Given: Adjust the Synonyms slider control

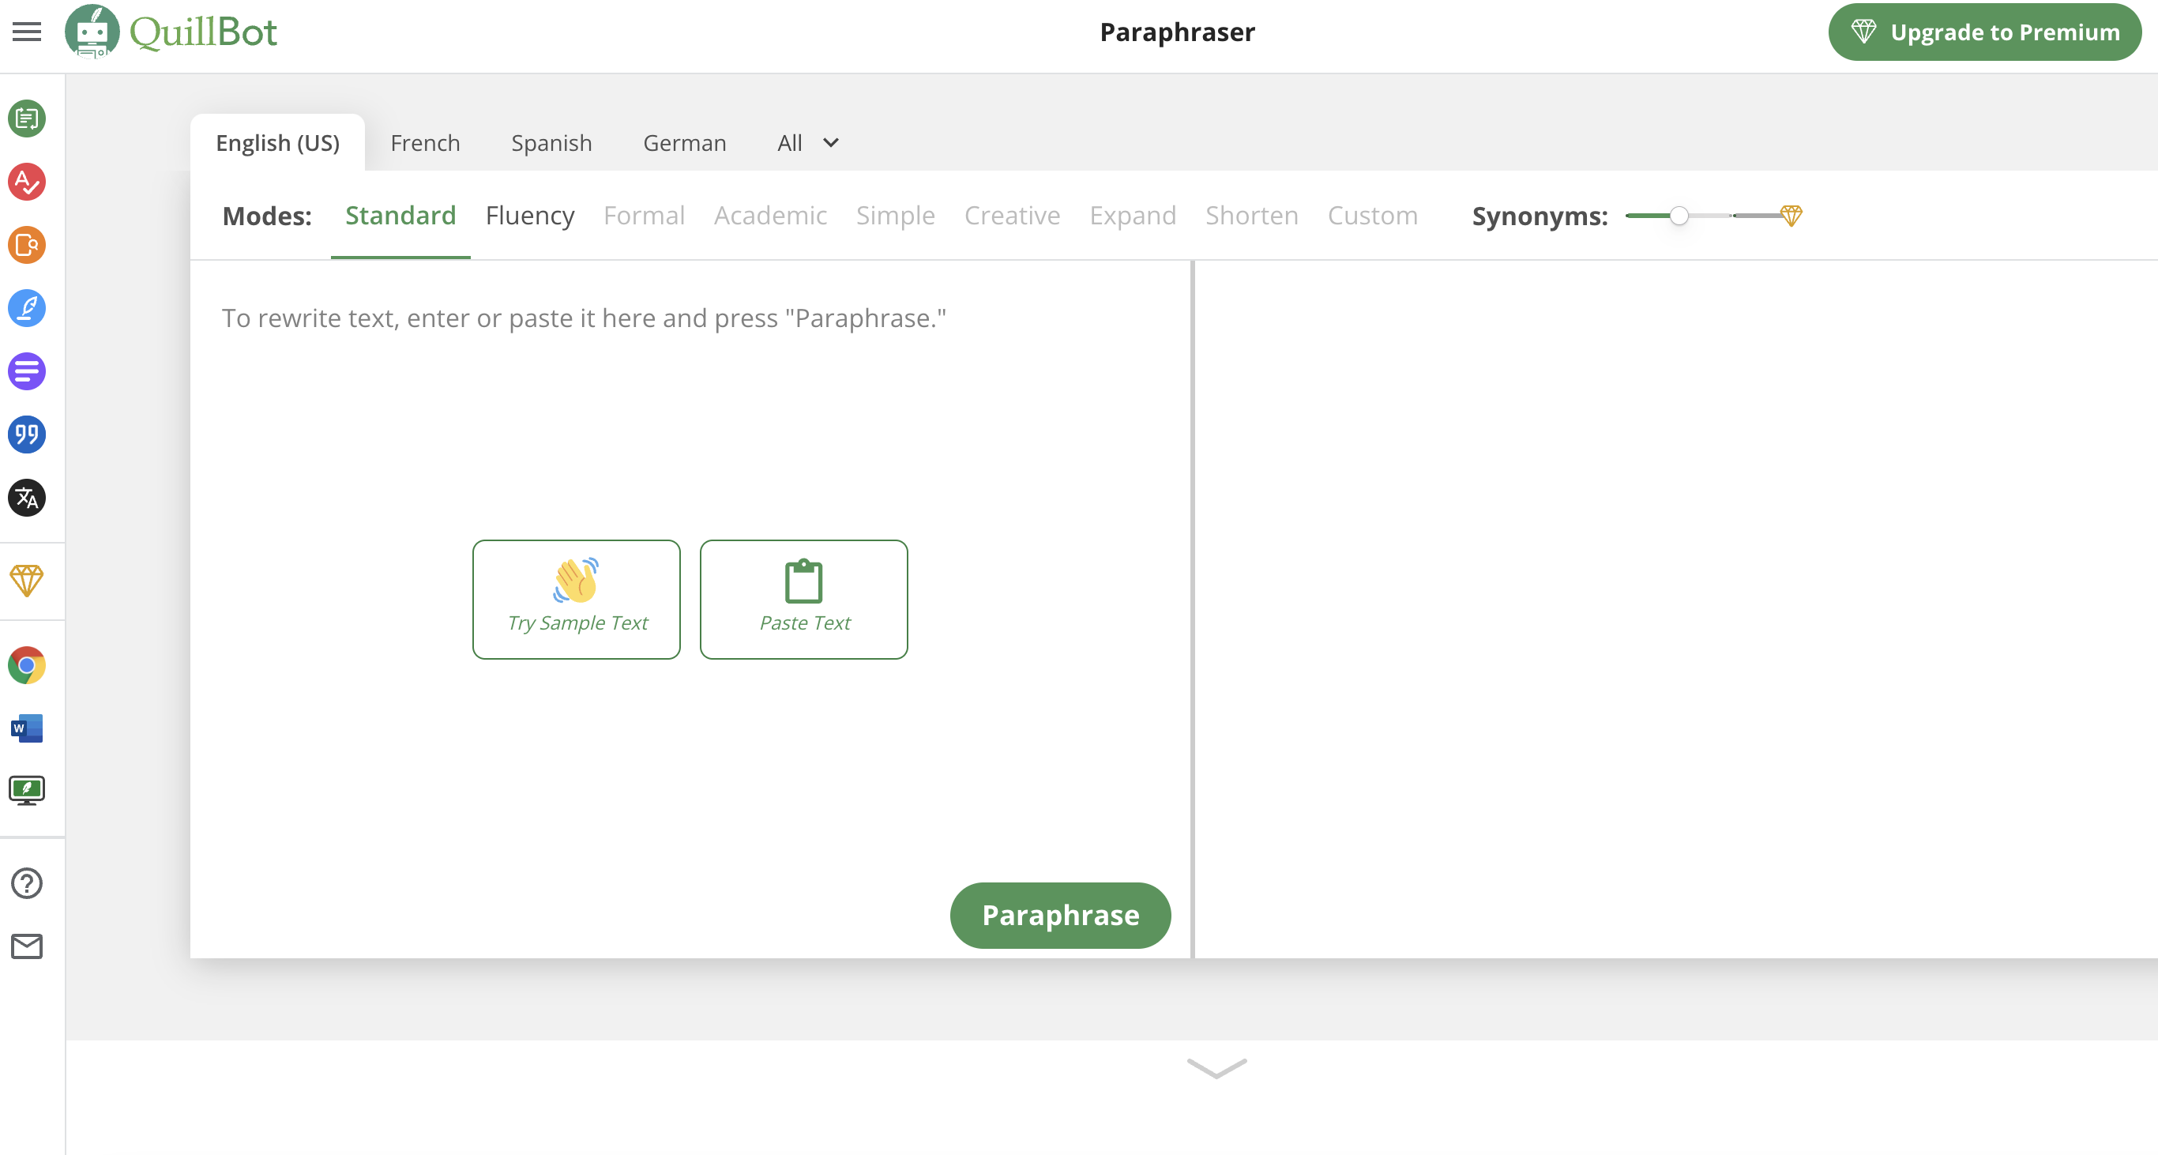Looking at the screenshot, I should tap(1679, 216).
